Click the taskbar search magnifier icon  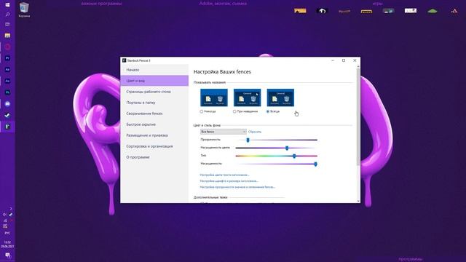click(x=7, y=15)
